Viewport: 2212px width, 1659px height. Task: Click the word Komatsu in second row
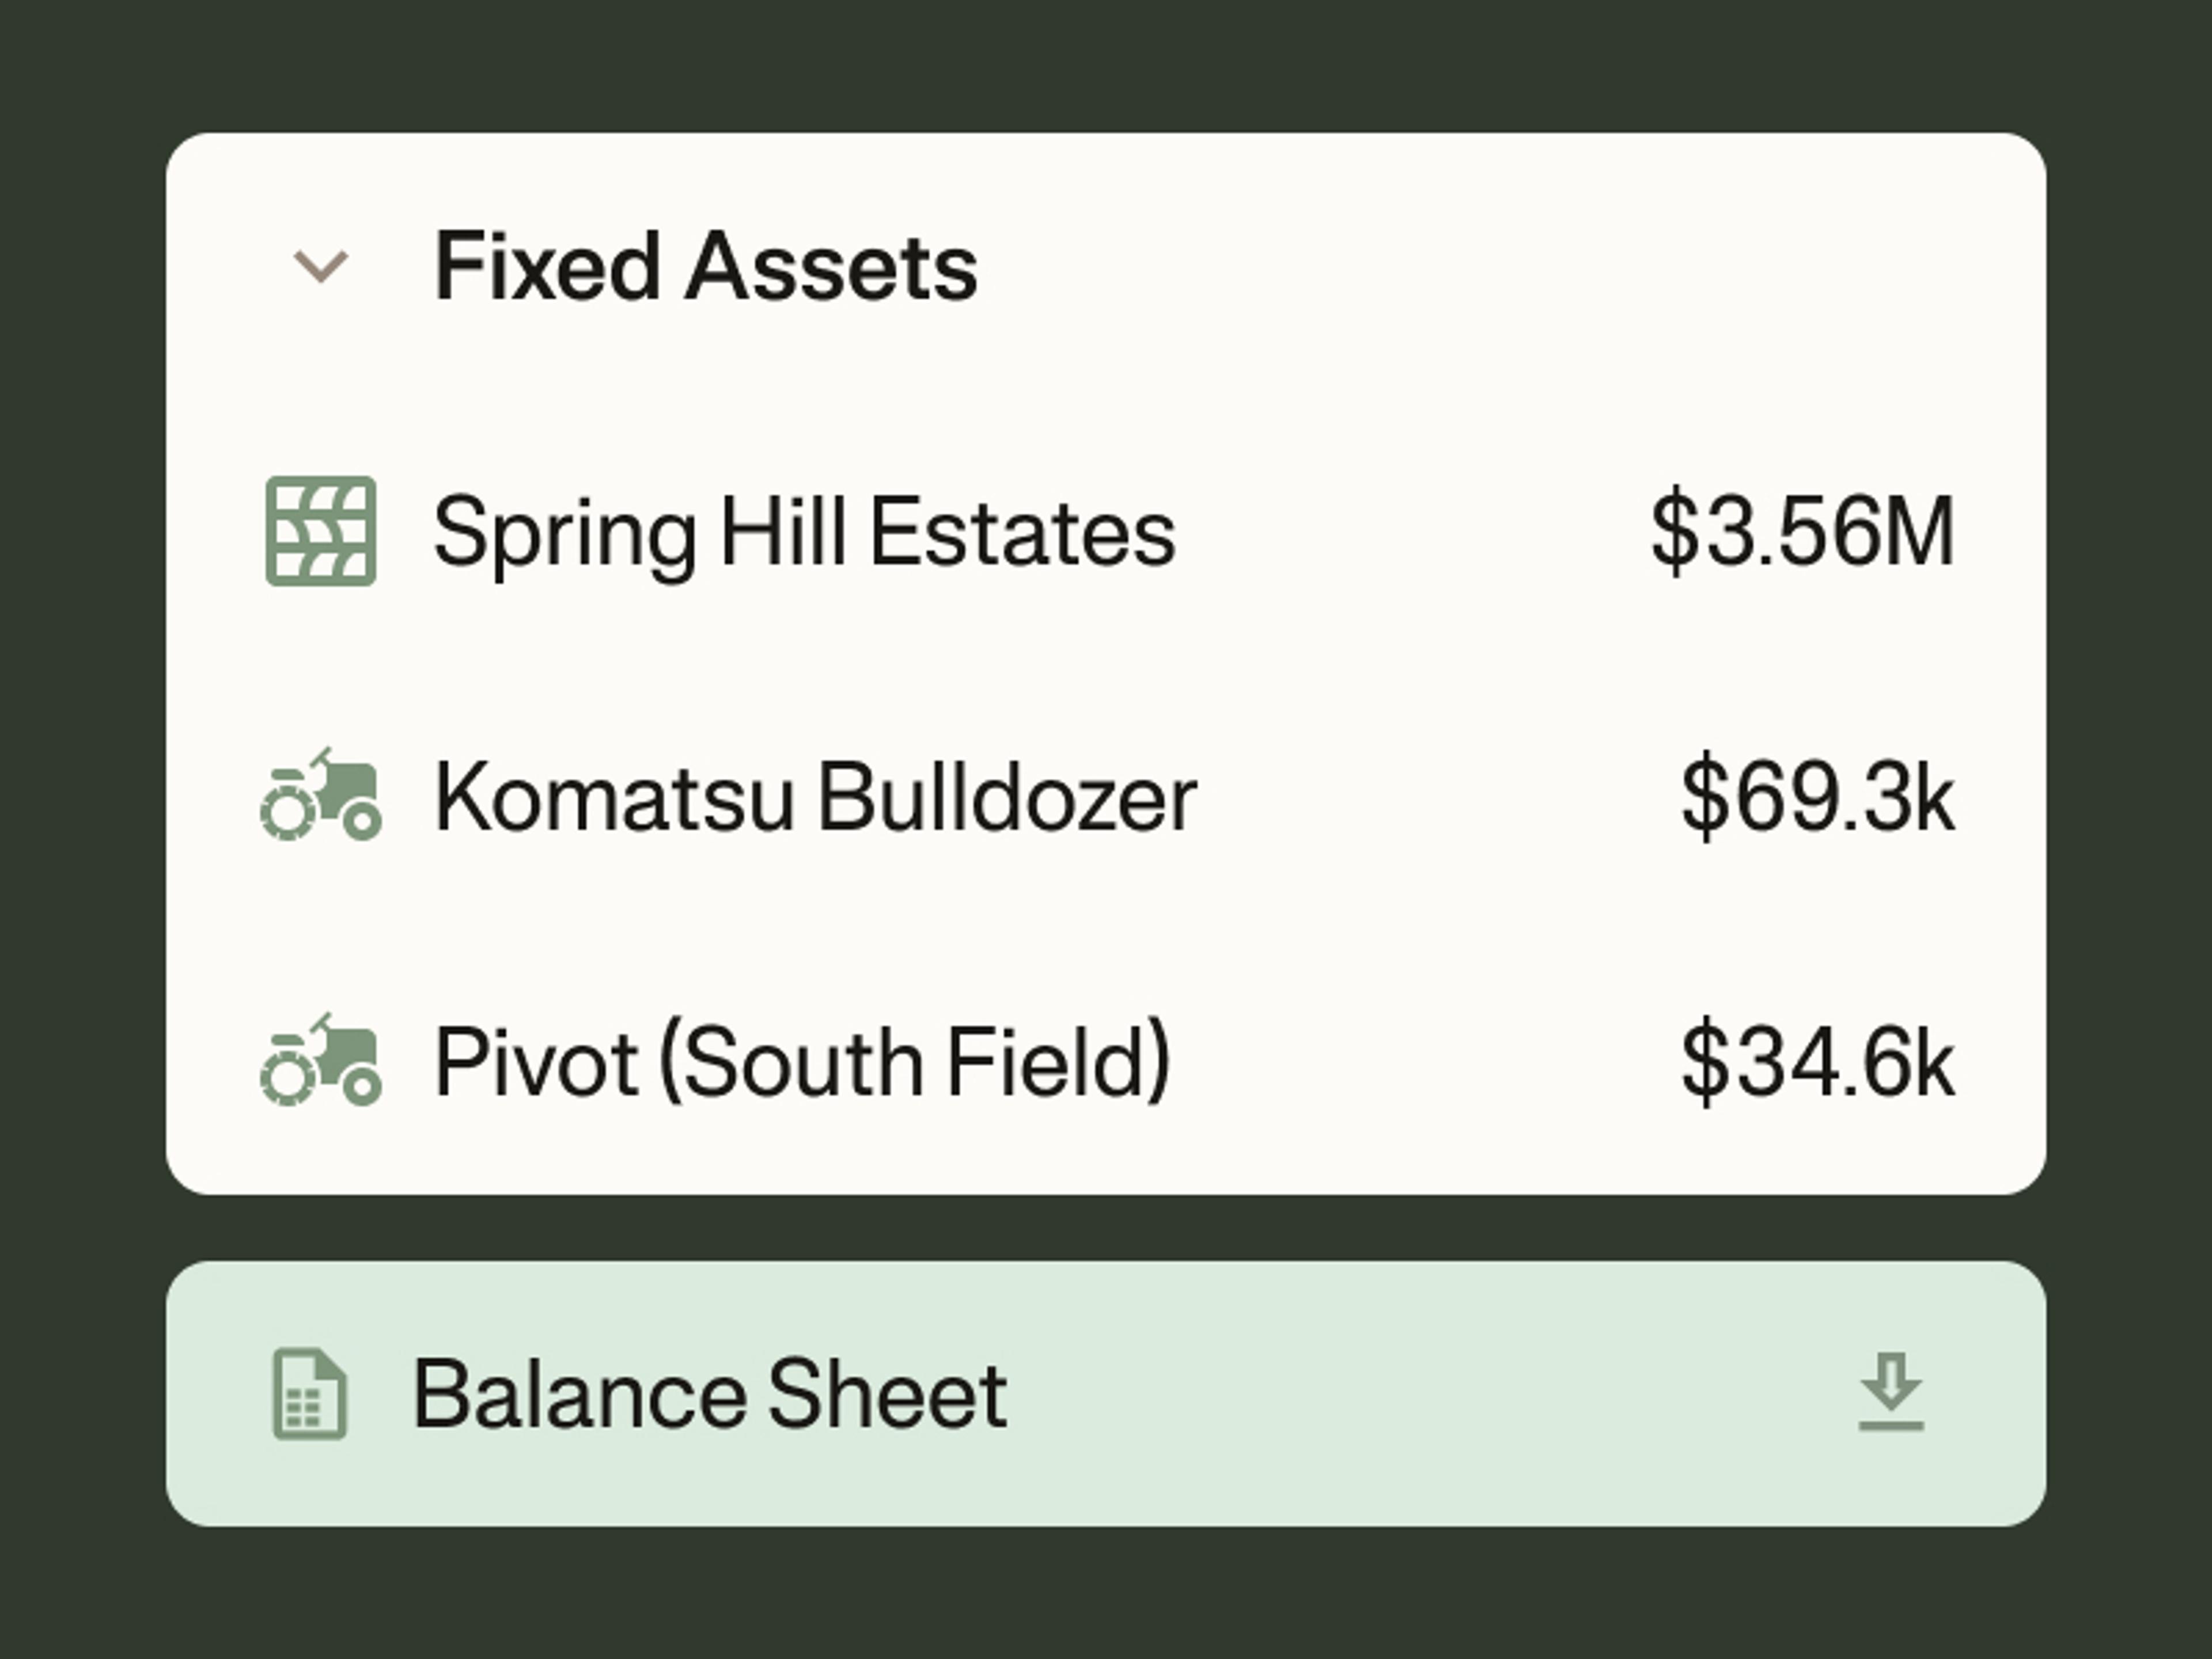pos(615,797)
